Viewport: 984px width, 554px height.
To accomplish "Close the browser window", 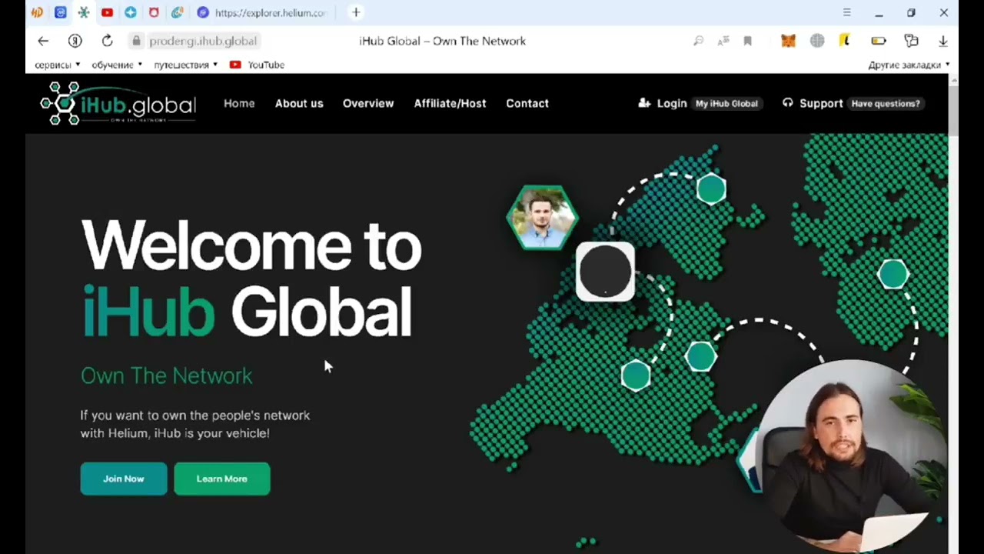I will click(x=943, y=12).
